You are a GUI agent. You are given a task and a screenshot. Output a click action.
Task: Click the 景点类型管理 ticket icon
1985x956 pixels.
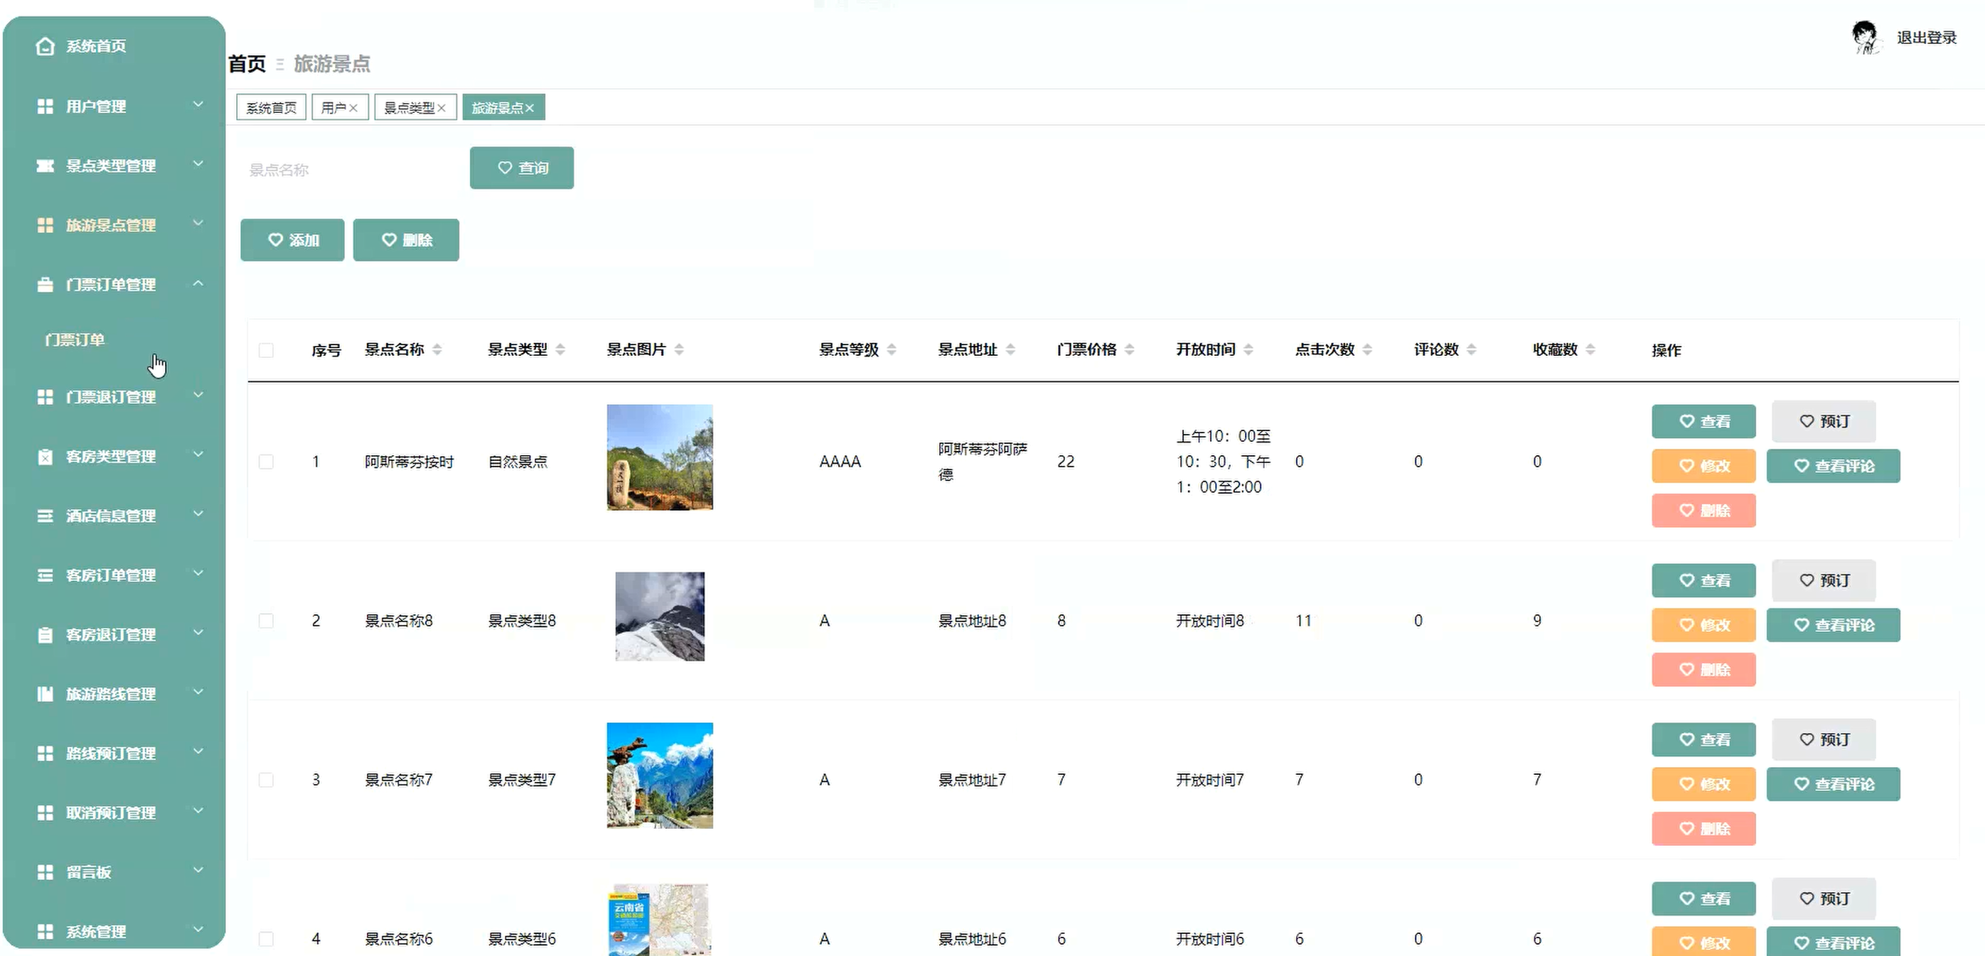[x=46, y=165]
